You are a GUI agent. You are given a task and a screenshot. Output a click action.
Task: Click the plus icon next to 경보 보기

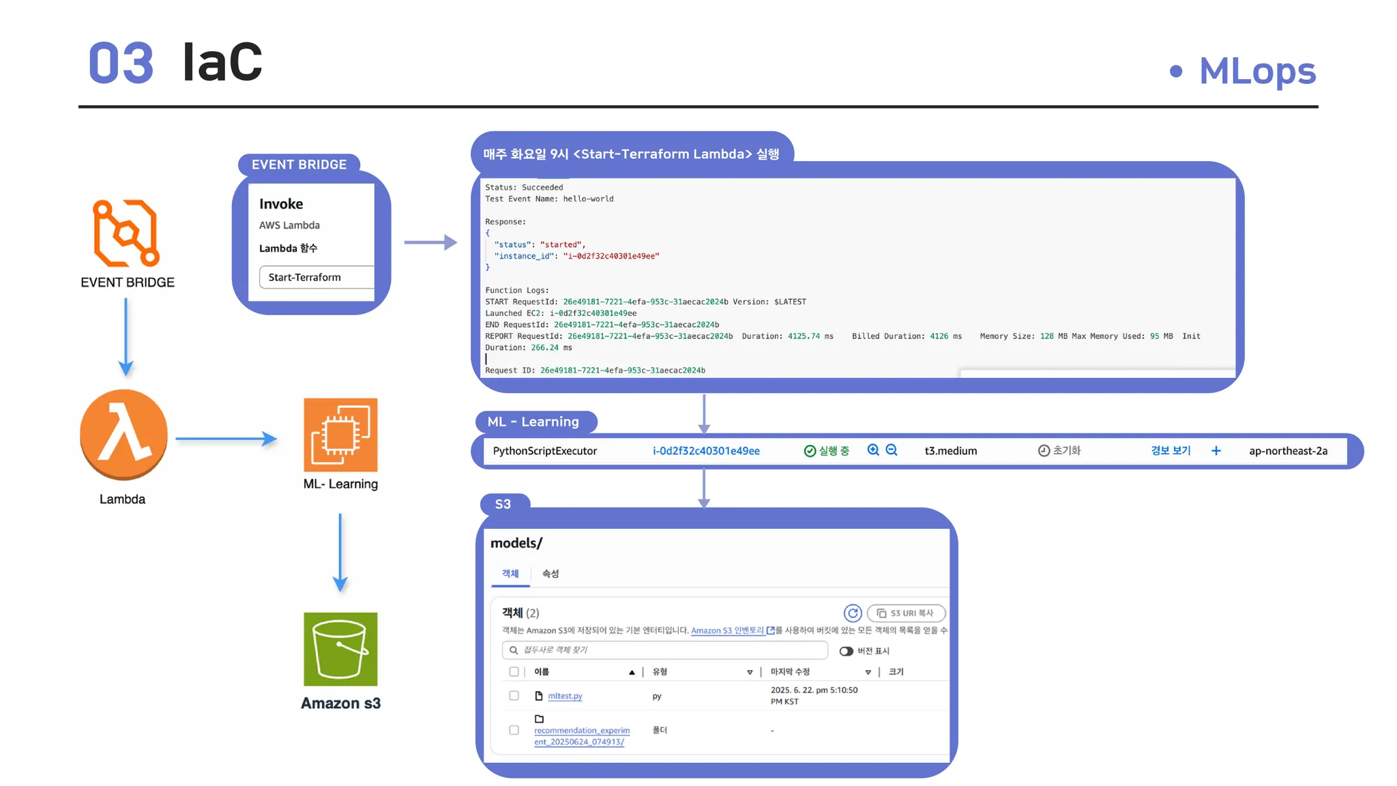pyautogui.click(x=1216, y=450)
